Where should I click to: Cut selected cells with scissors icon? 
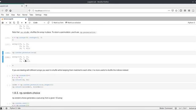pos(10,23)
